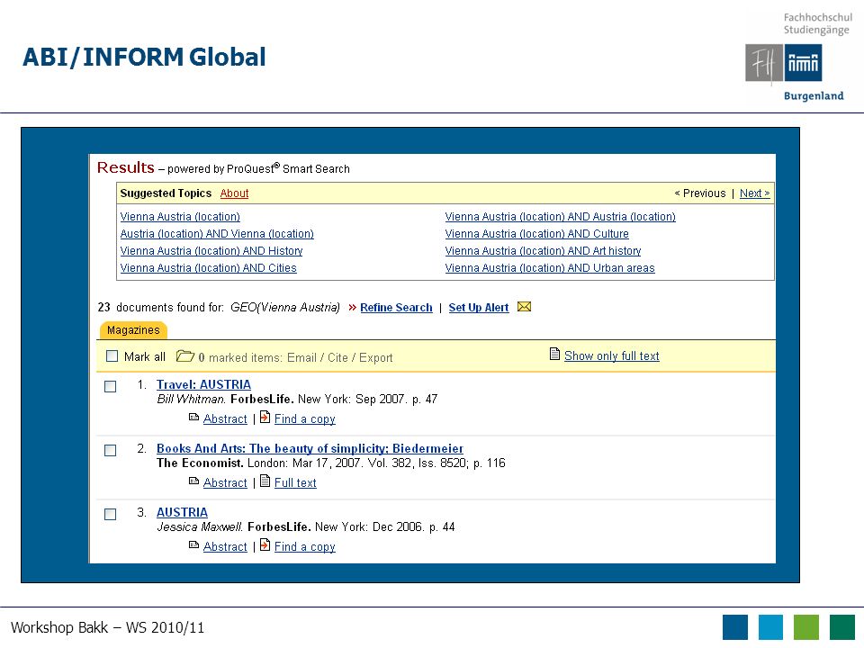
Task: Open Abstract link for Travel: AUSTRIA
Action: (x=225, y=418)
